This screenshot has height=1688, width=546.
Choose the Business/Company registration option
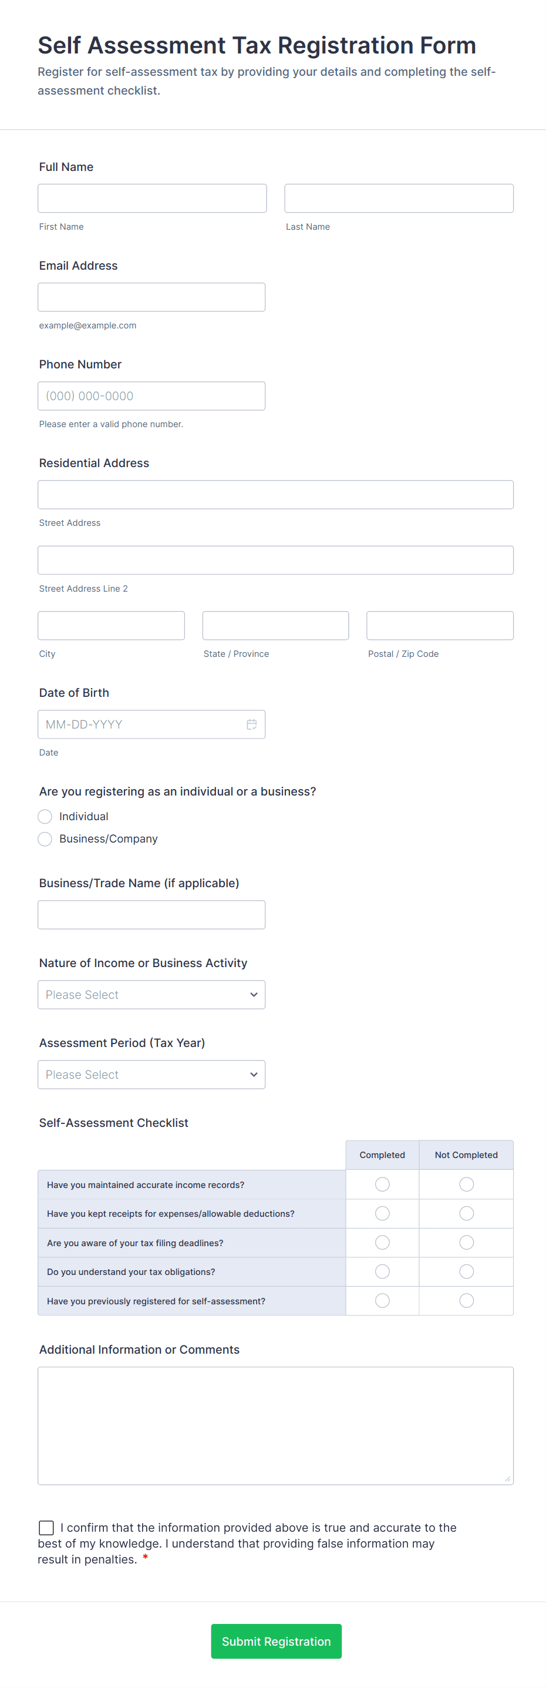(x=45, y=839)
